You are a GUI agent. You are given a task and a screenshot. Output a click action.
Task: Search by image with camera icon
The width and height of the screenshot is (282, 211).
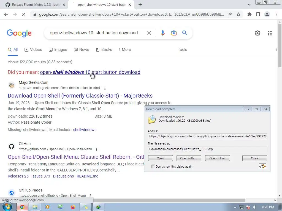pyautogui.click(x=173, y=33)
